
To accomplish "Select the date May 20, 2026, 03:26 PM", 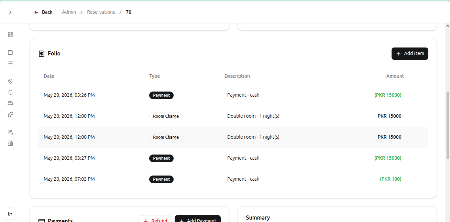I will [69, 95].
